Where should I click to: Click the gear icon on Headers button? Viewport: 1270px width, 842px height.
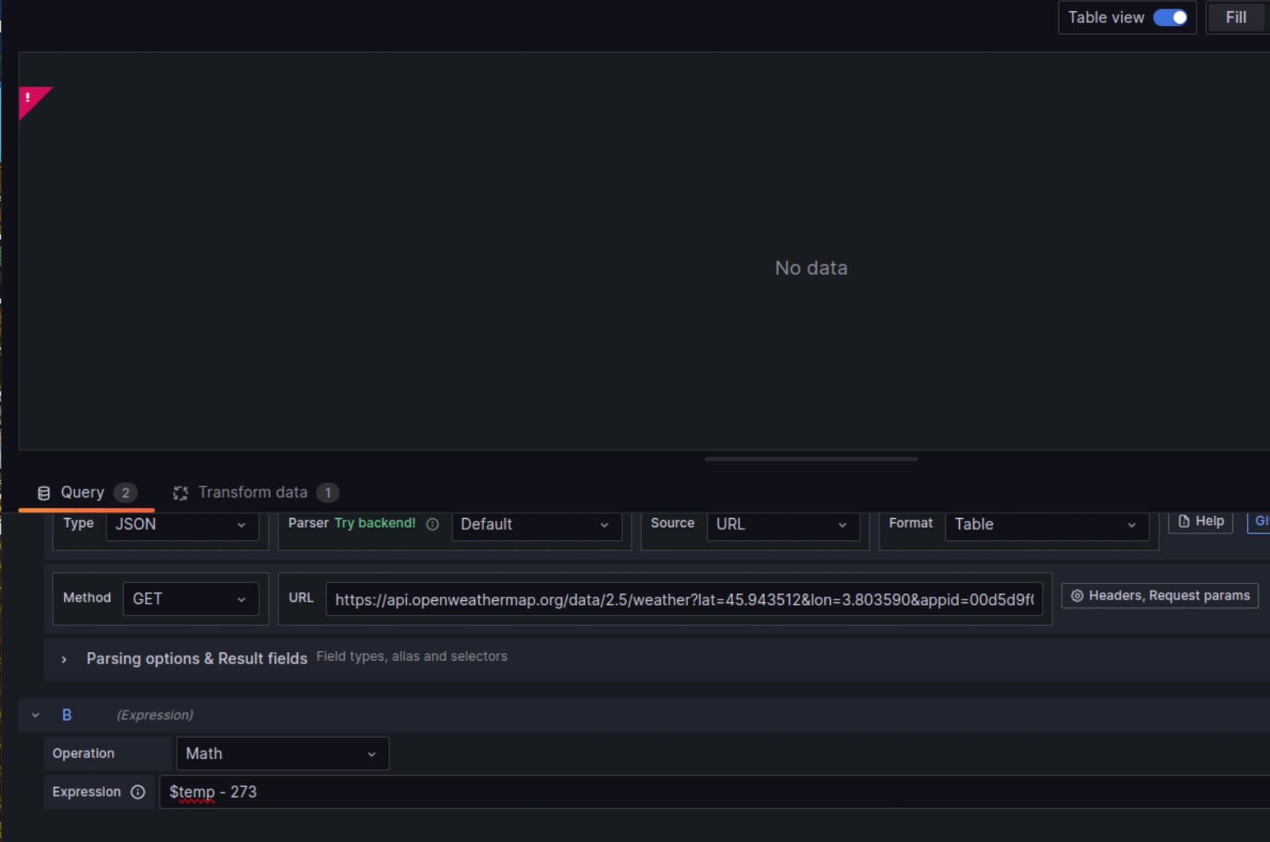coord(1077,596)
